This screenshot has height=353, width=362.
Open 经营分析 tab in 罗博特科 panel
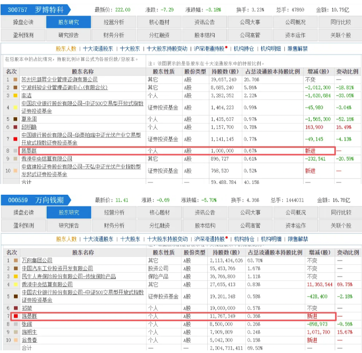coord(114,22)
